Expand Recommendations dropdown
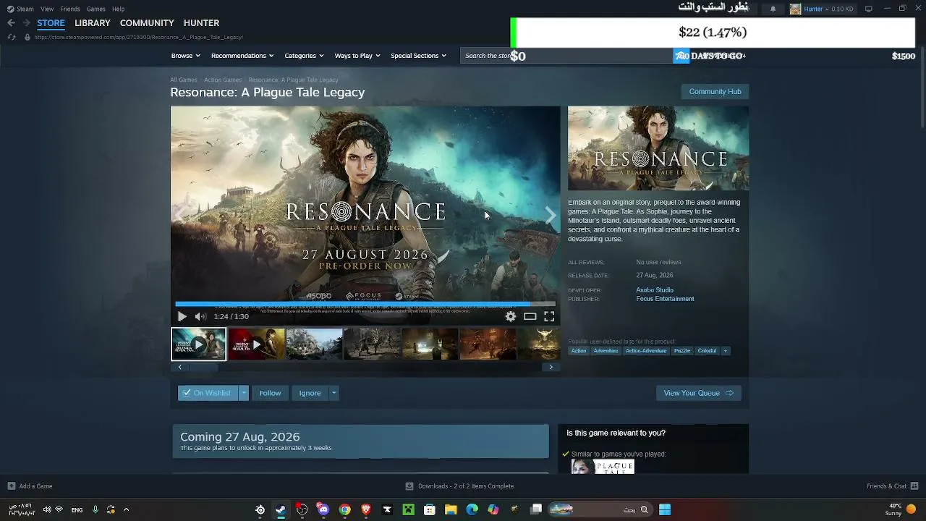 [242, 56]
